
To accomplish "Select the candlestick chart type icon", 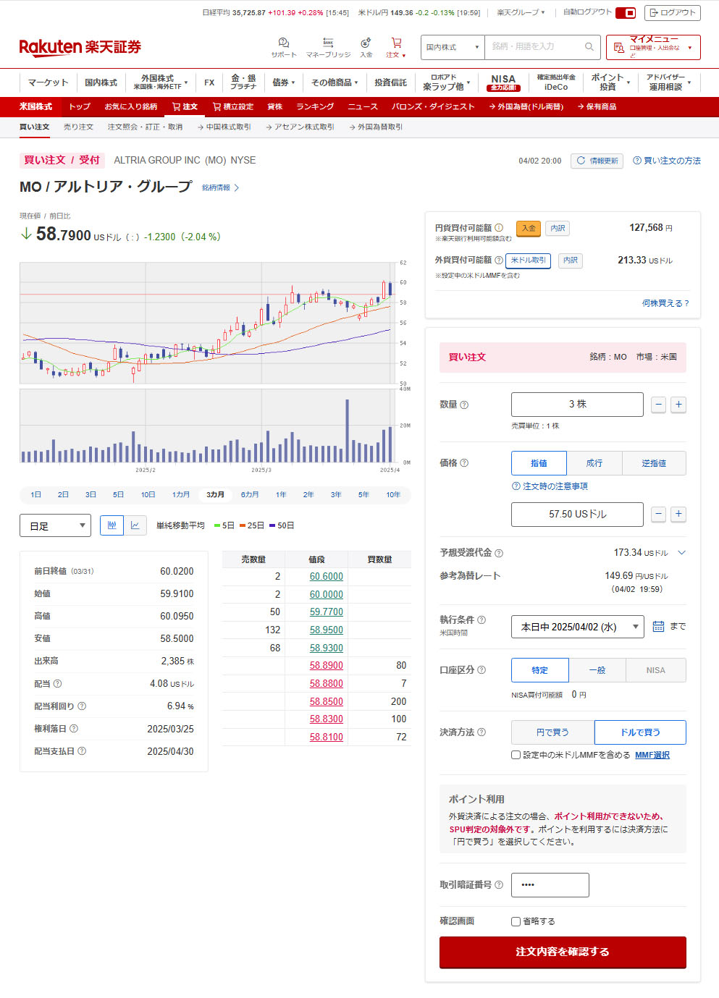I will pos(112,525).
